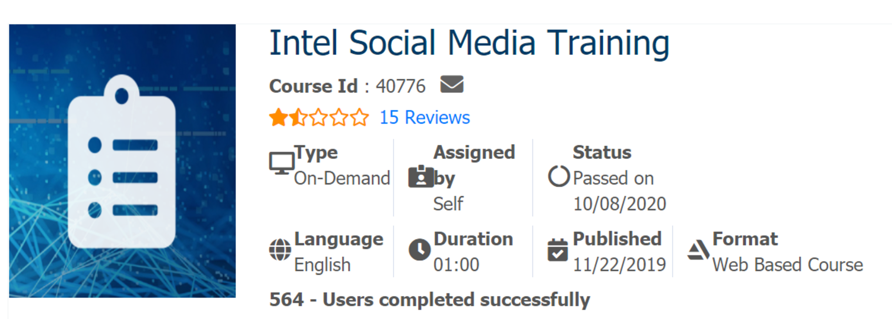Viewport: 892px width, 319px height.
Task: Click the calendar Published icon
Action: click(x=557, y=250)
